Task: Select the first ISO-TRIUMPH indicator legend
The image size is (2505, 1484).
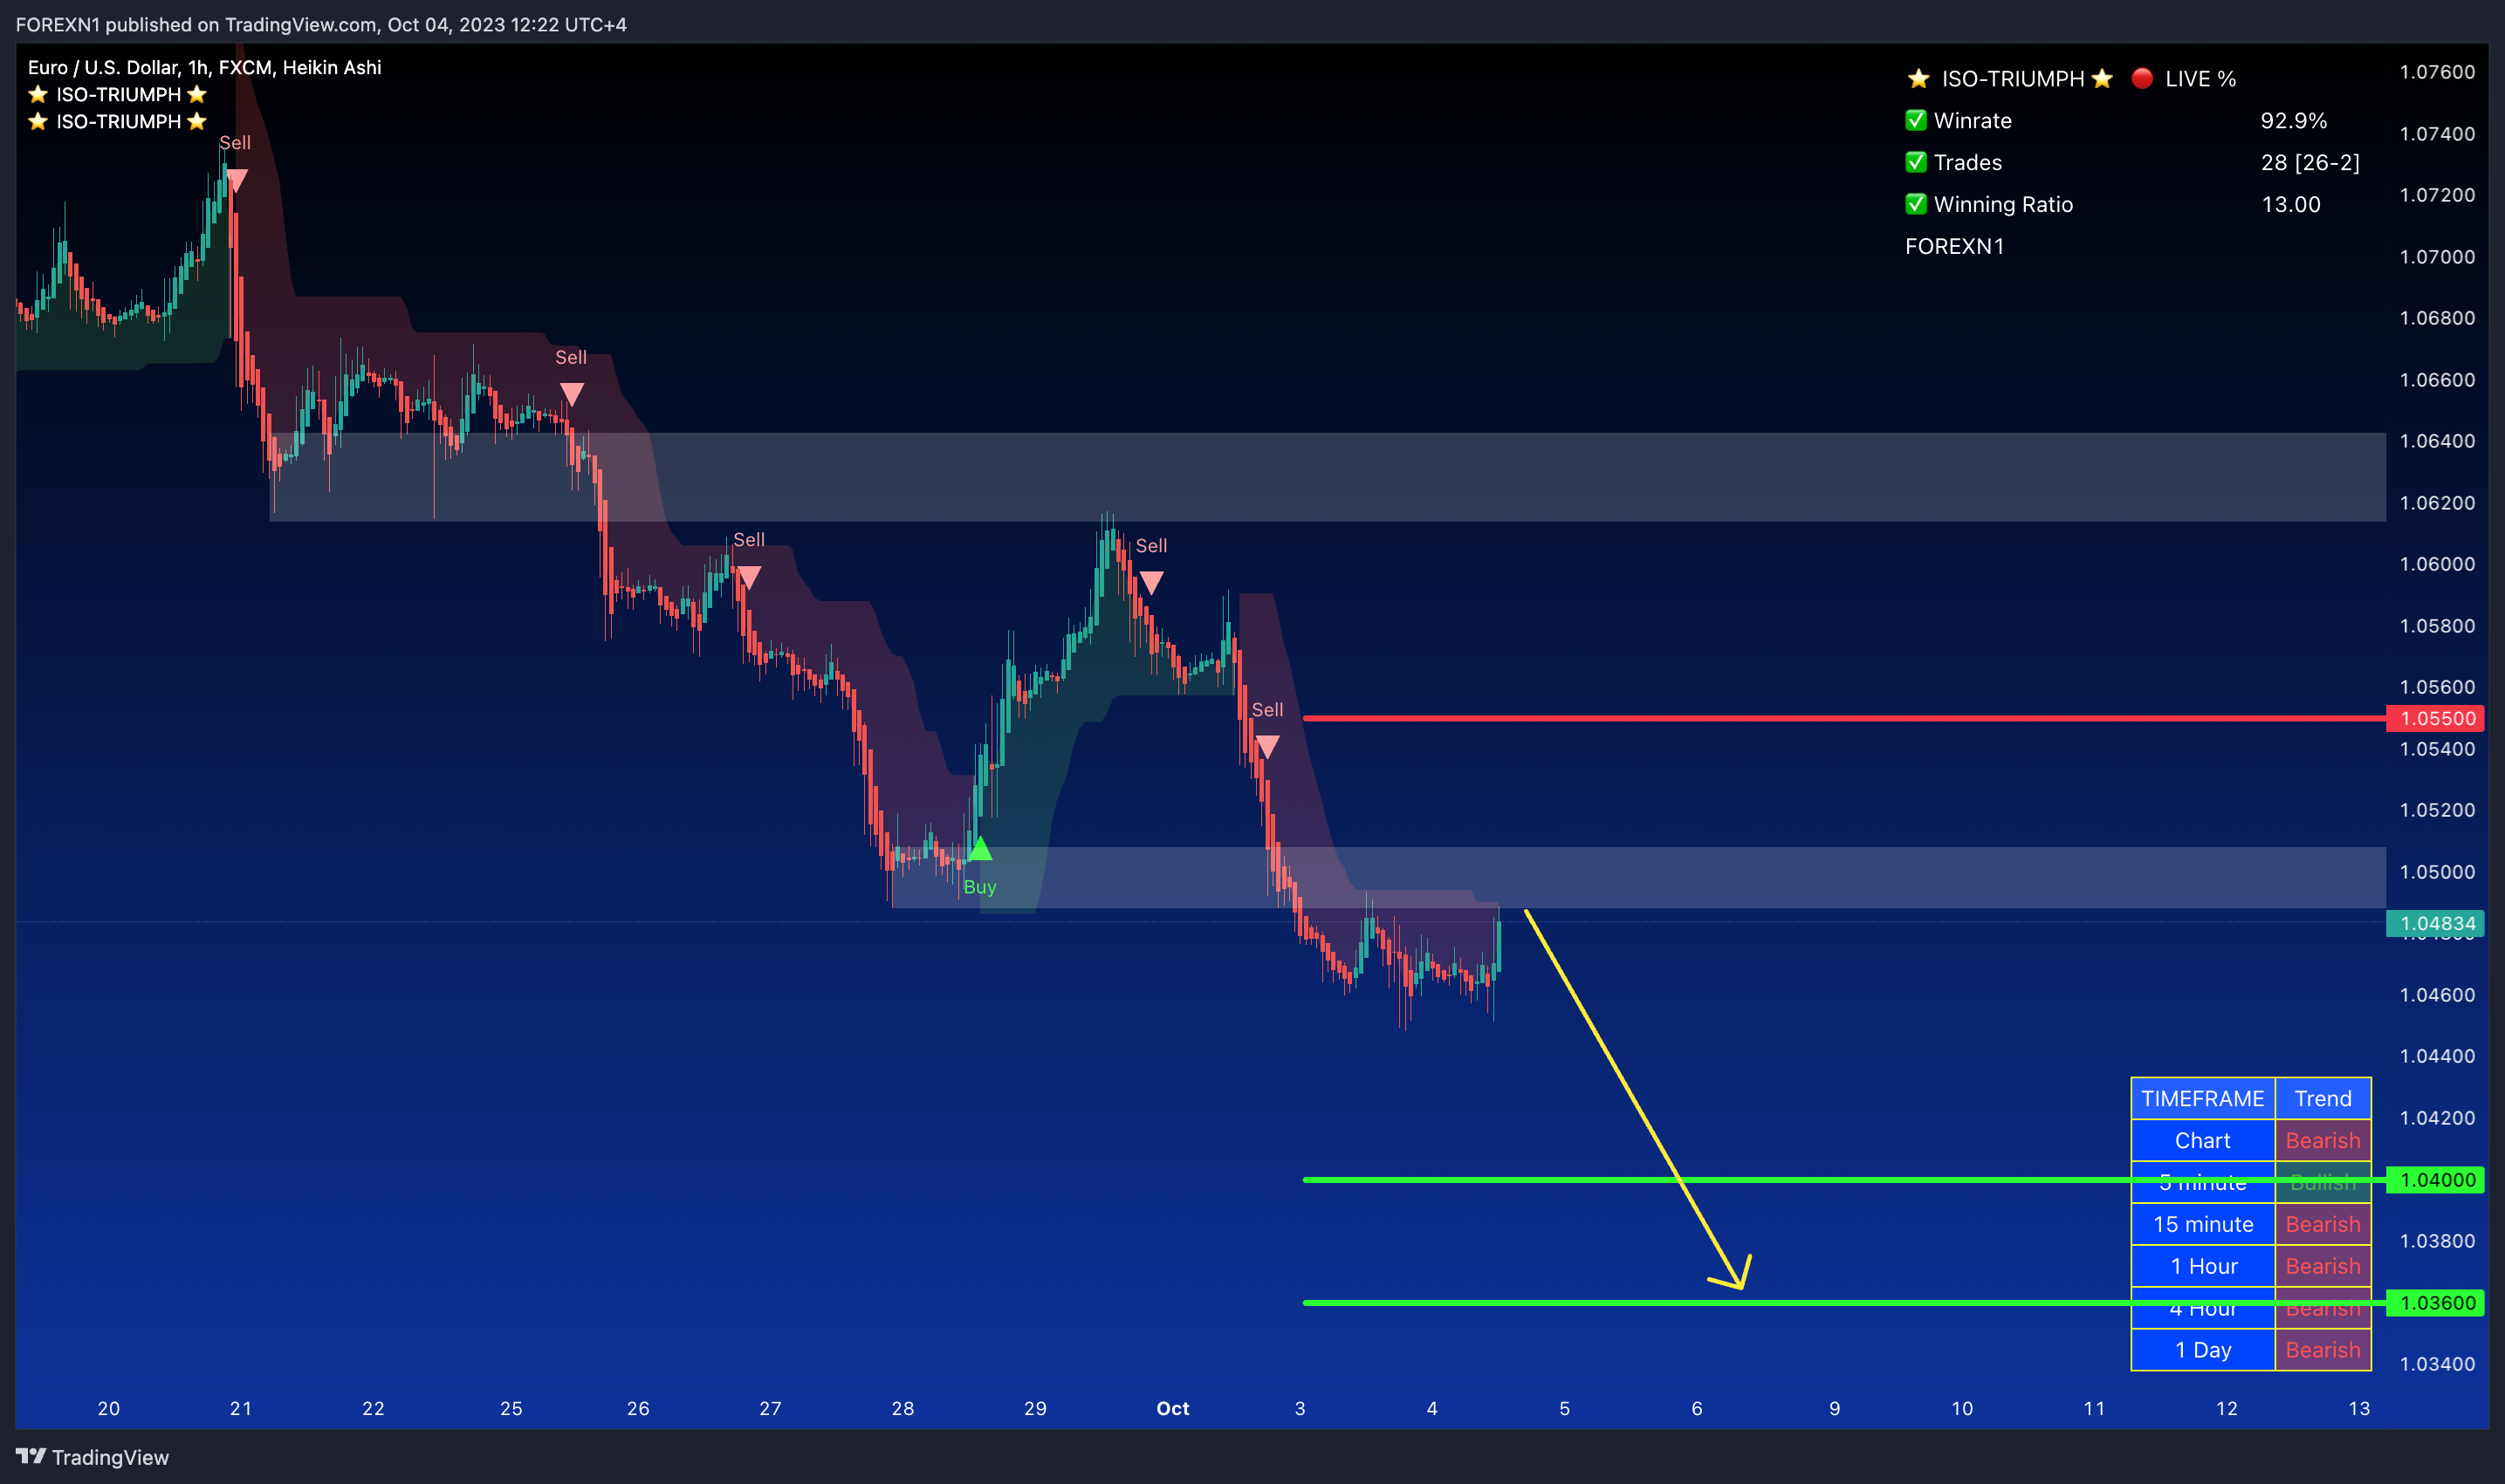Action: pyautogui.click(x=118, y=95)
